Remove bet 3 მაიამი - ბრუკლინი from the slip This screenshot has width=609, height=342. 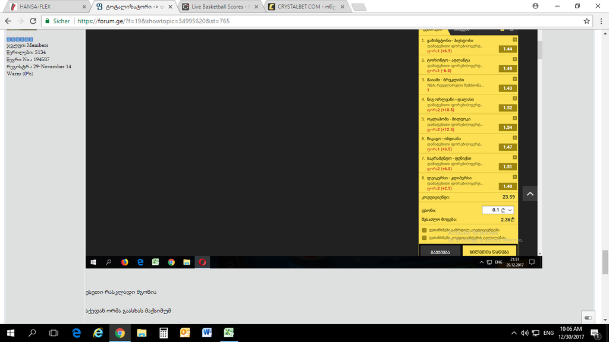pos(514,79)
